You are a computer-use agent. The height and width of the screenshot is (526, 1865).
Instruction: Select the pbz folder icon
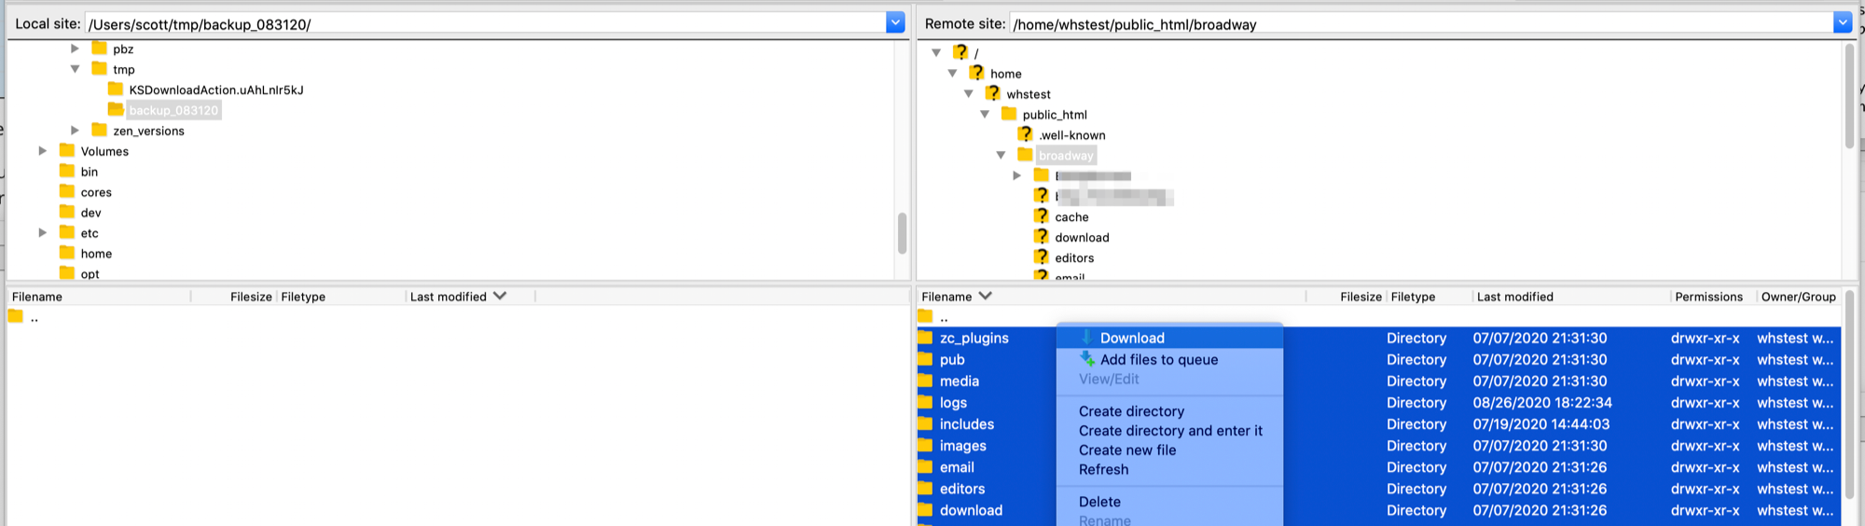click(x=99, y=48)
